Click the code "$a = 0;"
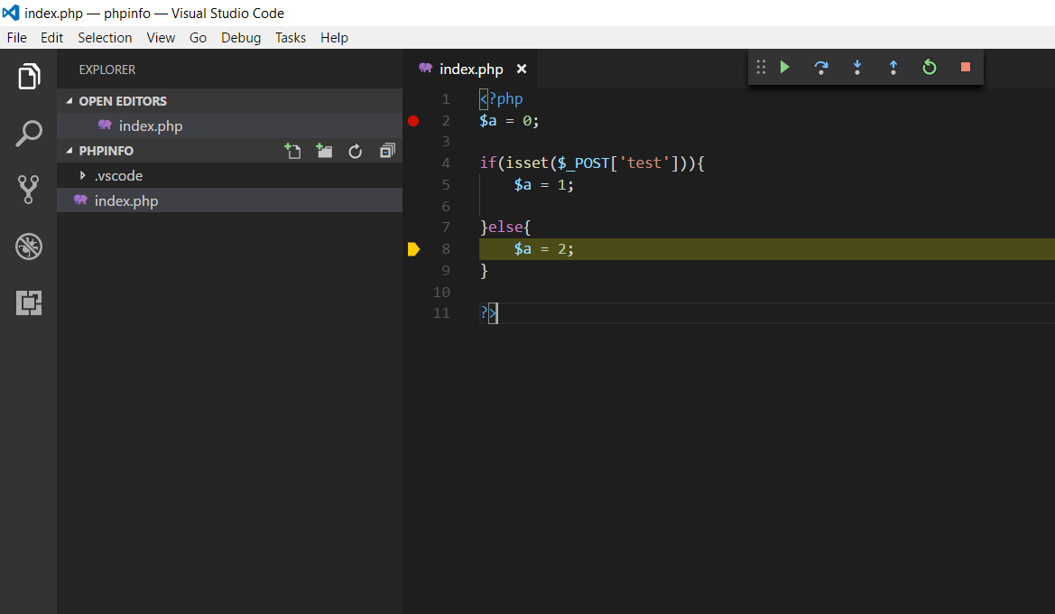Screen dimensions: 1055x614 [509, 120]
